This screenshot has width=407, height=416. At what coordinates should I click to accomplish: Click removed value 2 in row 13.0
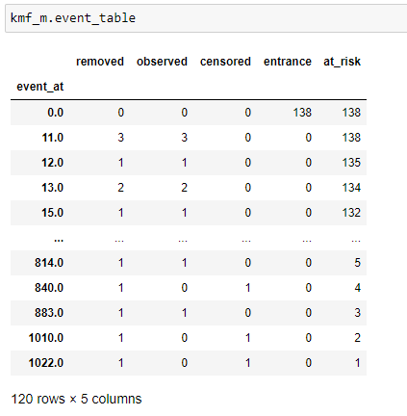coord(120,188)
